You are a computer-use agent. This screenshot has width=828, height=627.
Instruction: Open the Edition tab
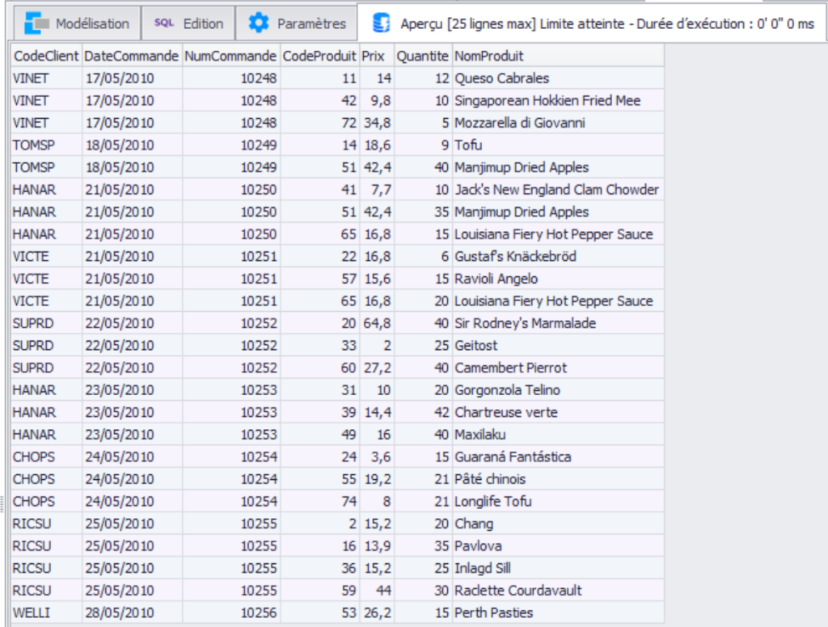click(x=188, y=23)
